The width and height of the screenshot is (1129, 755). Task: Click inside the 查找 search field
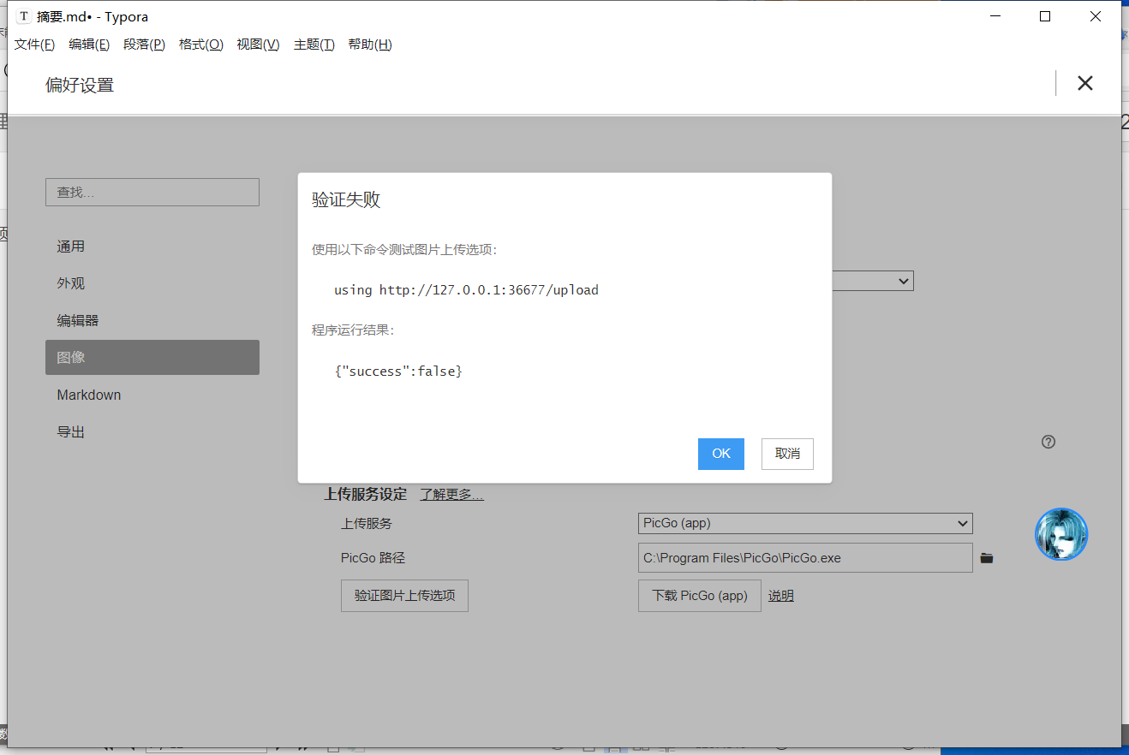(152, 192)
